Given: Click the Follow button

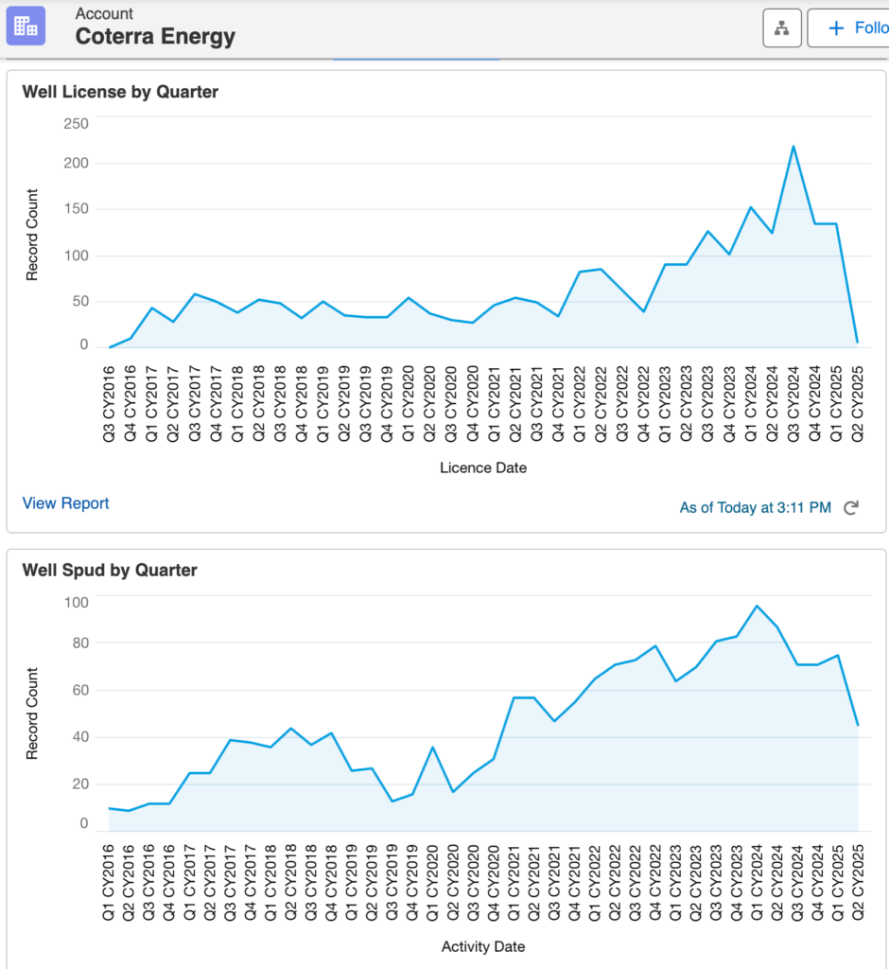Looking at the screenshot, I should (850, 27).
